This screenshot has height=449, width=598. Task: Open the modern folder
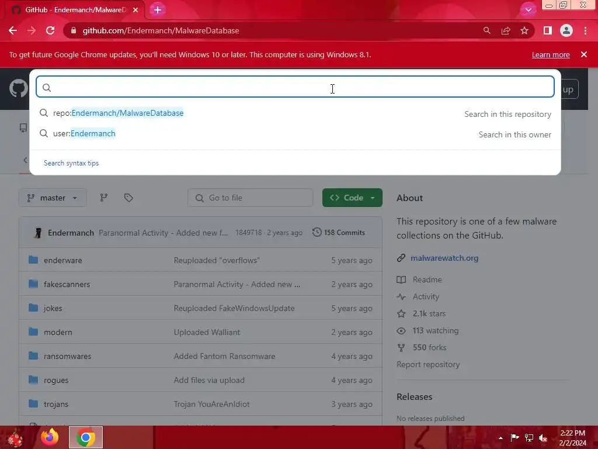click(x=58, y=333)
